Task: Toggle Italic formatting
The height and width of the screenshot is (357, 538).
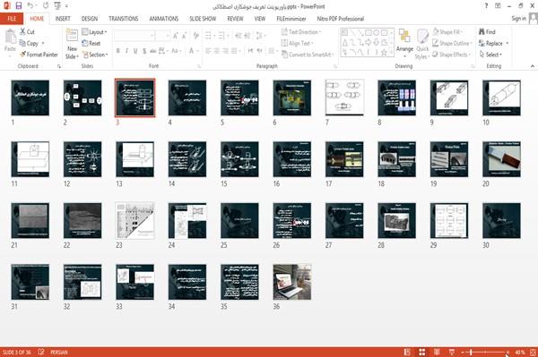Action: pyautogui.click(x=126, y=51)
